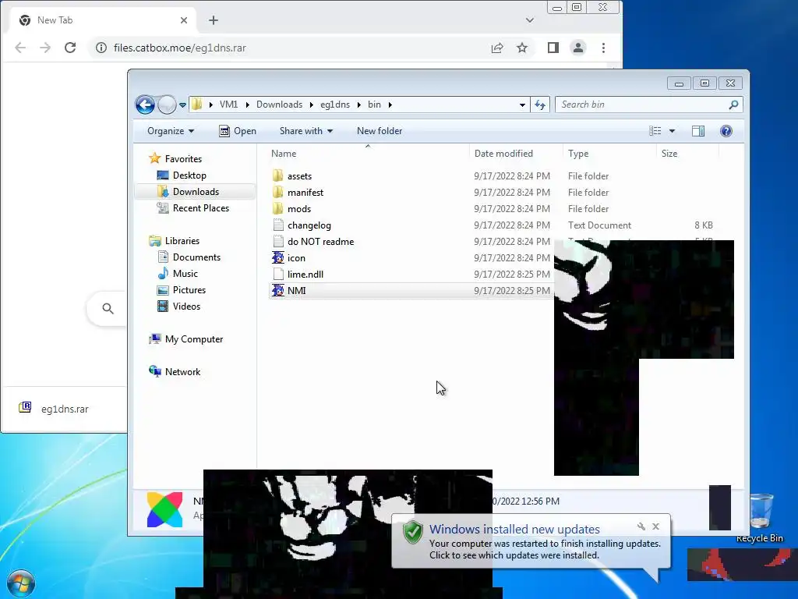Open Chrome profile avatar icon
Screen dimensions: 798x599
pos(578,48)
